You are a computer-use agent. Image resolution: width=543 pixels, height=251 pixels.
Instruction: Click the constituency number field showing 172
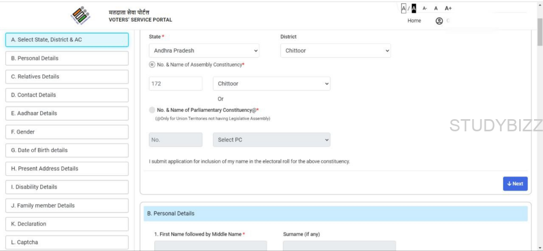tap(176, 84)
